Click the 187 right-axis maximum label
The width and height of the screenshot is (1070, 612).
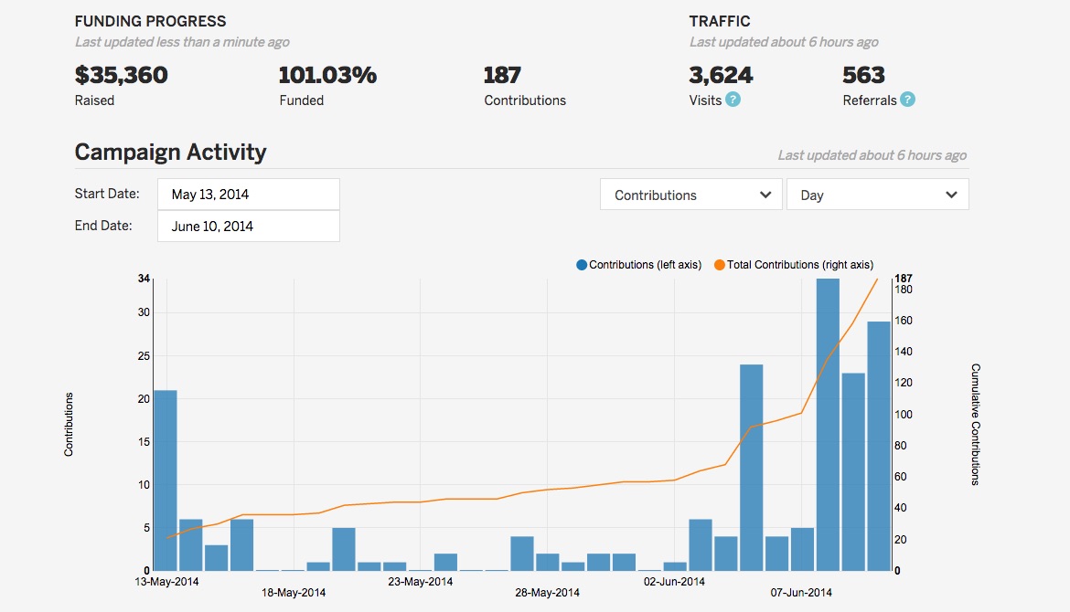(904, 278)
